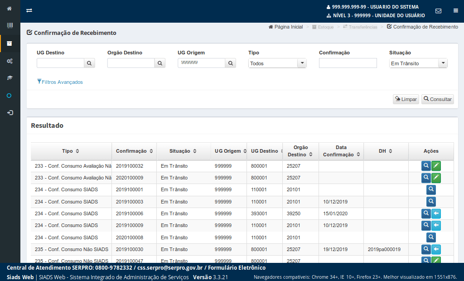
Task: View details of confirmation 2020100009
Action: pyautogui.click(x=426, y=178)
